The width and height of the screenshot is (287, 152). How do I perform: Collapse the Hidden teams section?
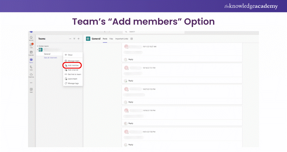pyautogui.click(x=37, y=46)
